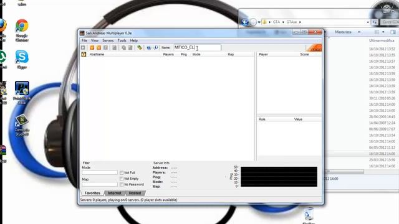399x224 pixels.
Task: Switch to the Hosted tab
Action: tap(135, 193)
